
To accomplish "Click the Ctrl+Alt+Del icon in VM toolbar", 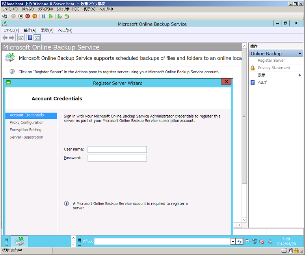I will [5, 16].
